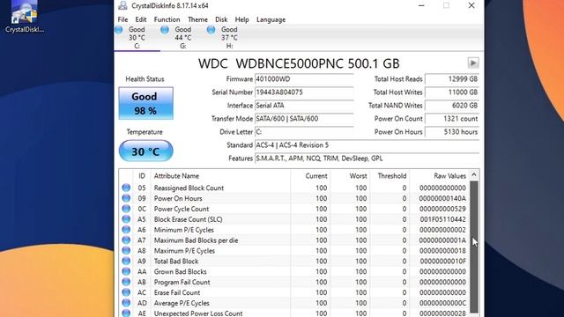
Task: Click the Attribute Name column header
Action: click(x=220, y=176)
